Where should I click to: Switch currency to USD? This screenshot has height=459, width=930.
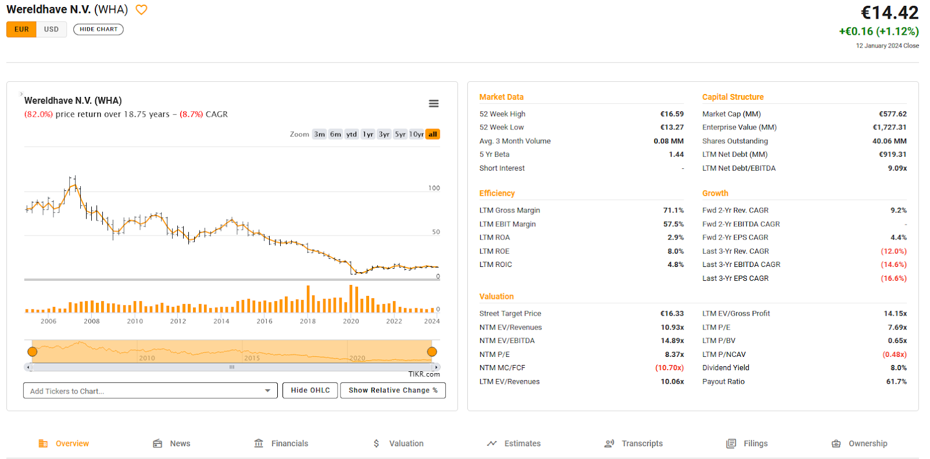tap(51, 30)
